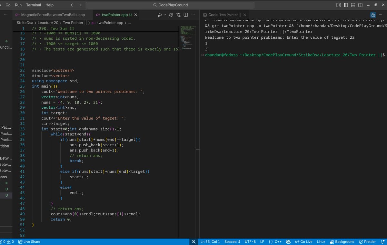Click the trailing ellipsis breadcrumb segment
This screenshot has height=245, width=387.
click(129, 23)
